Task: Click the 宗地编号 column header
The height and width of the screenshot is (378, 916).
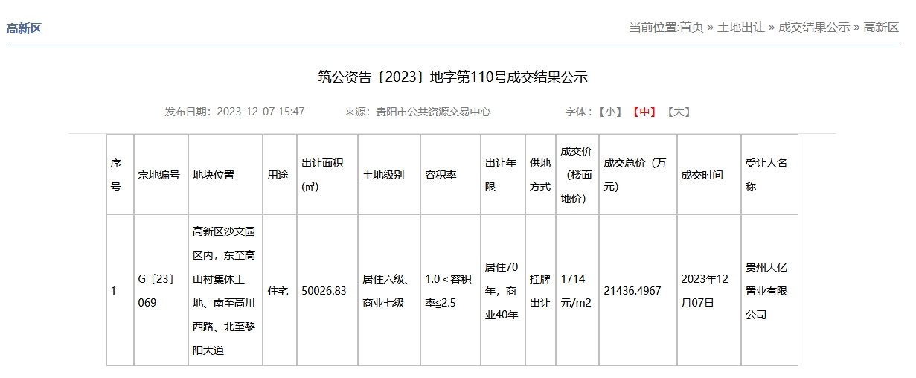Action: tap(158, 176)
